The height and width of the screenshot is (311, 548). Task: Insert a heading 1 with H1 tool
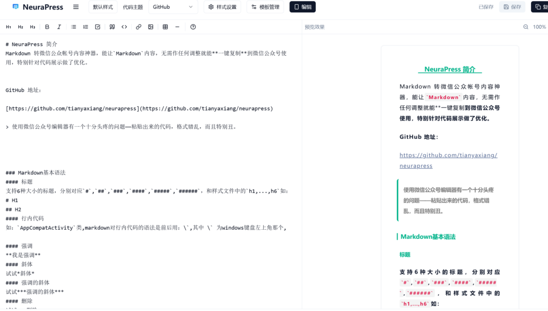pyautogui.click(x=9, y=27)
